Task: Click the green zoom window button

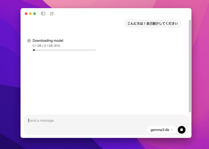Action: (x=34, y=14)
